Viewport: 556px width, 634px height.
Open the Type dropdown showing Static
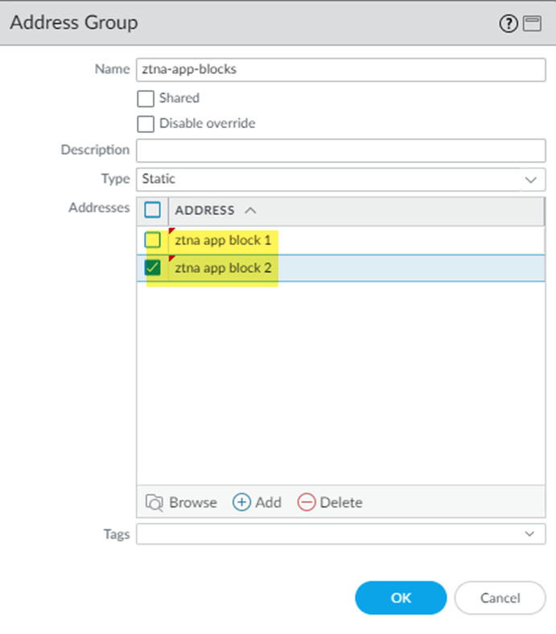point(341,179)
